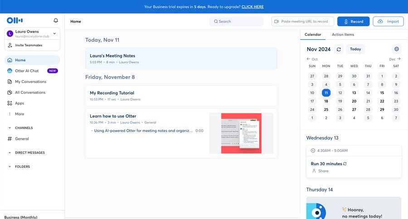Expand the Laura Owens account dropdown
Image resolution: width=408 pixels, height=219 pixels.
click(x=54, y=33)
